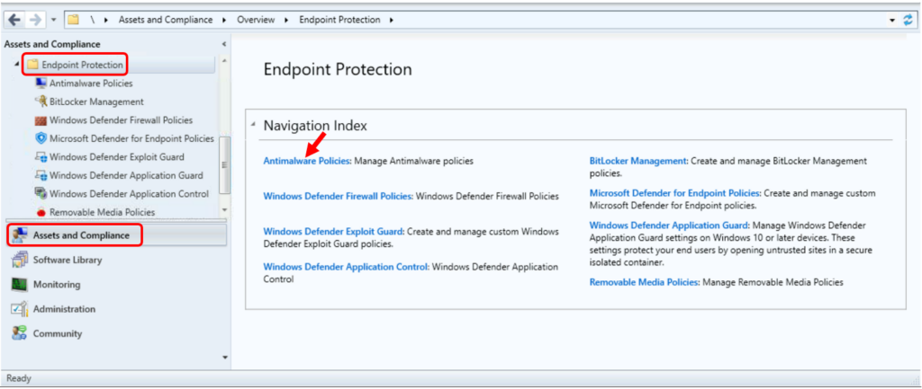Click the navigation tree vertical scrollbar thumb
Viewport: 922px width, 389px height.
coord(224,165)
